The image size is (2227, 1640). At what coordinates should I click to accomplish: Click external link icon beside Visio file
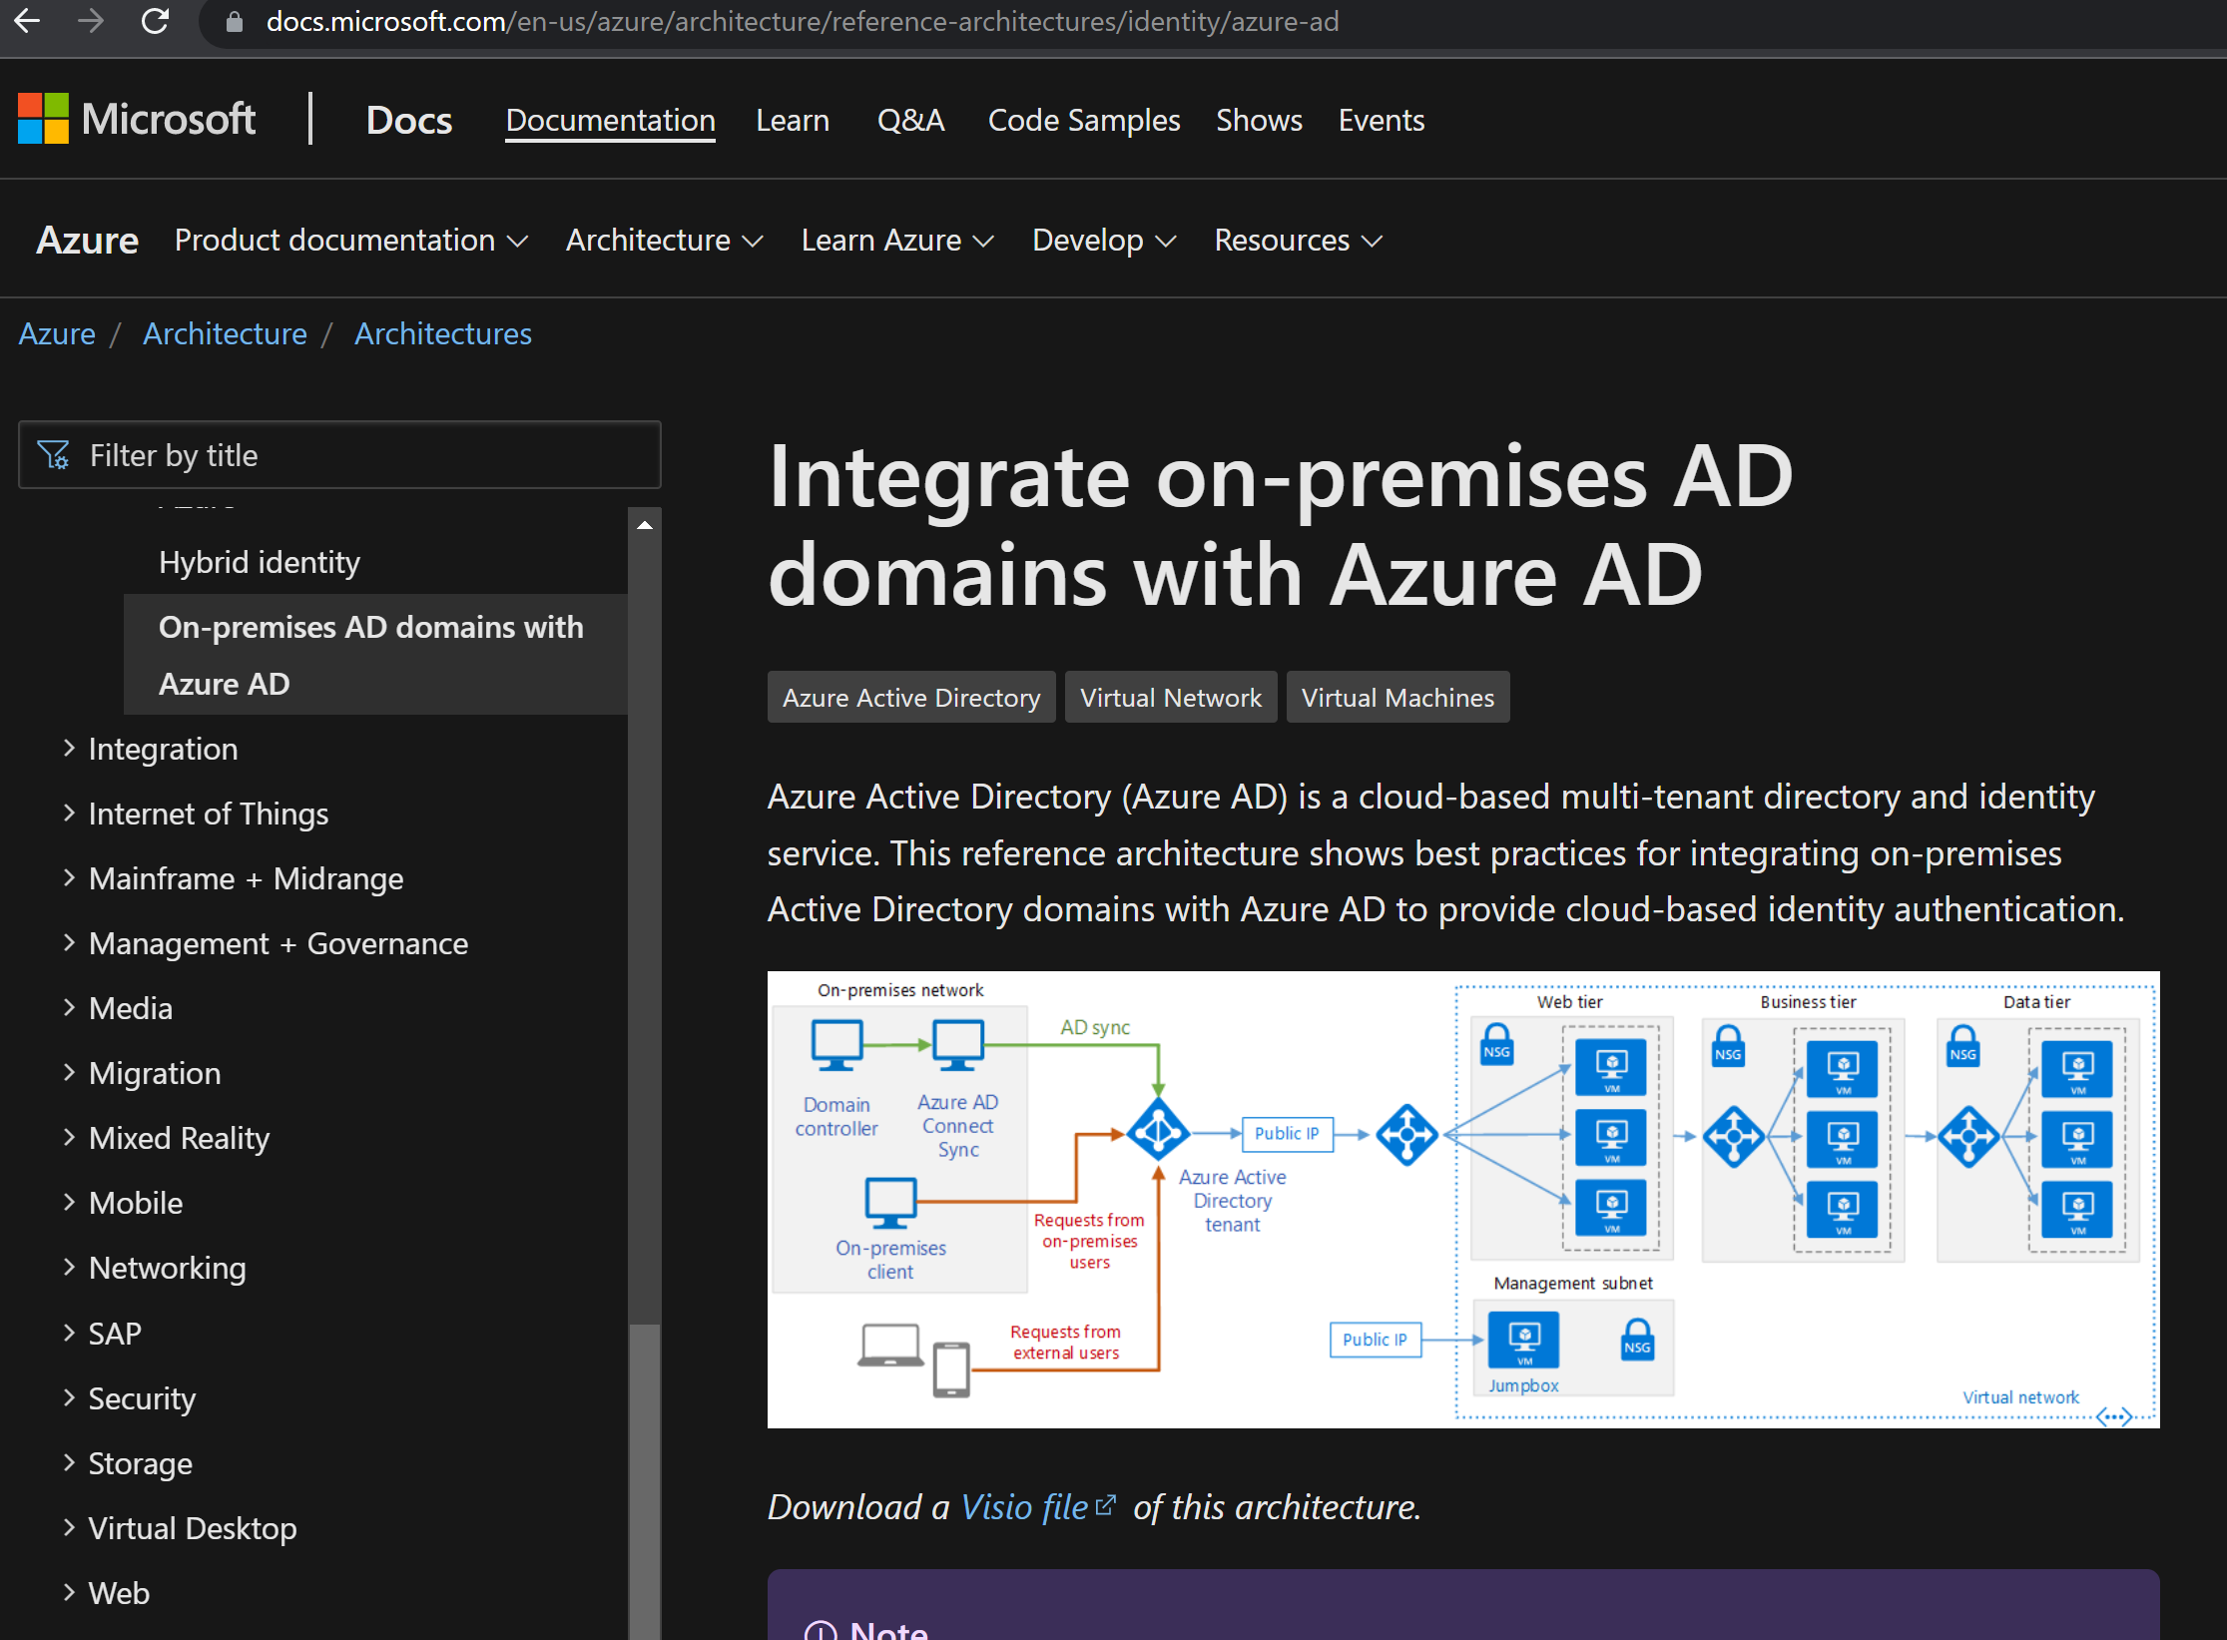1105,1505
